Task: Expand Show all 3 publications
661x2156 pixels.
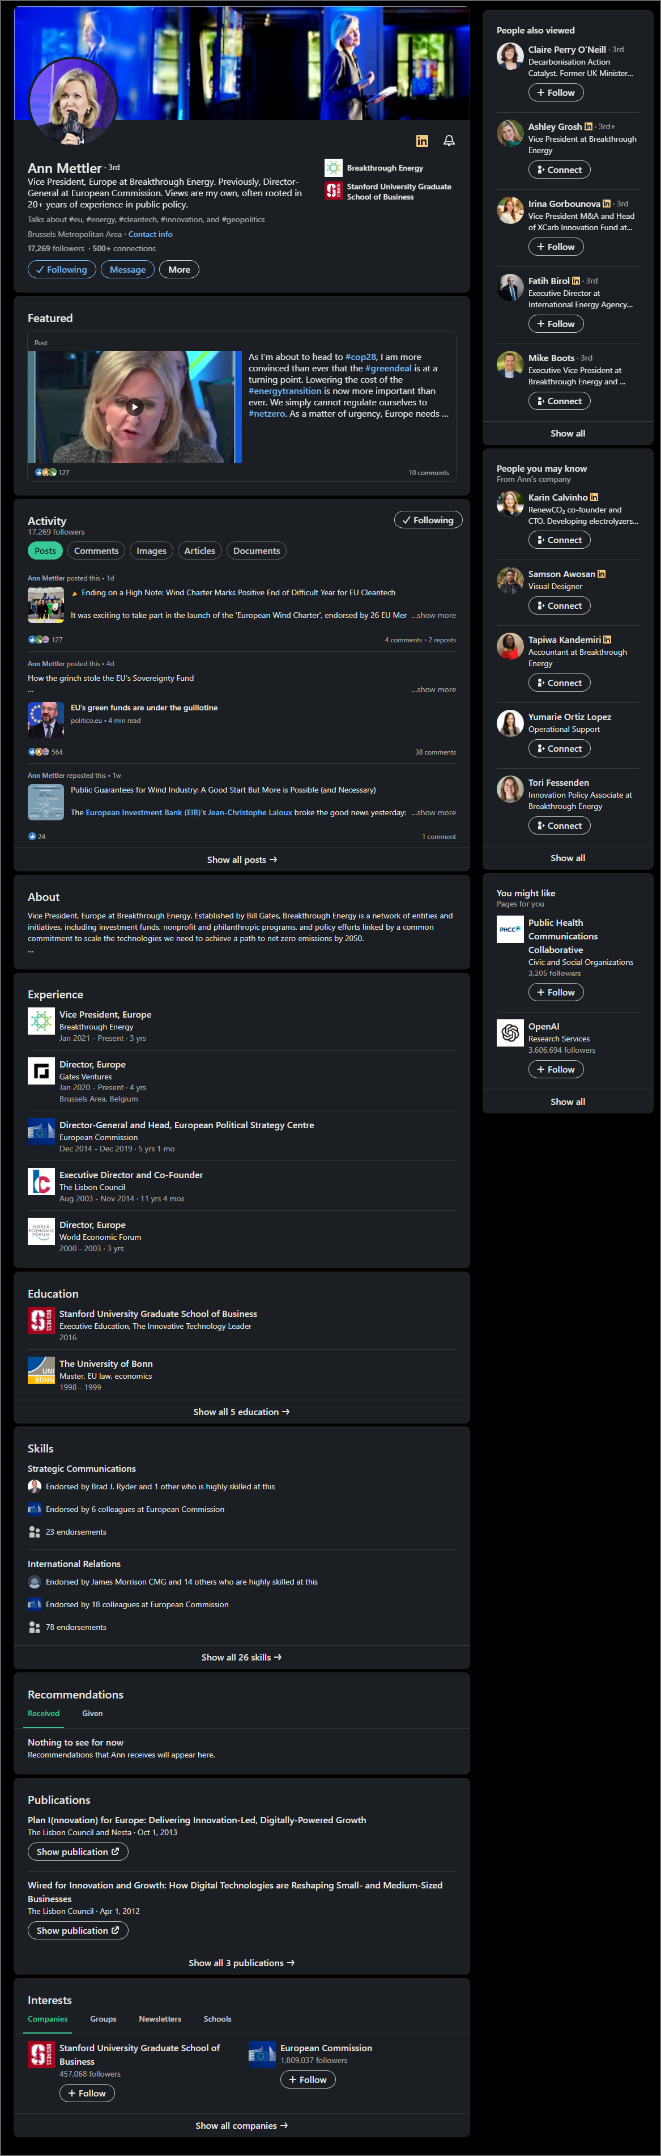Action: 242,1963
